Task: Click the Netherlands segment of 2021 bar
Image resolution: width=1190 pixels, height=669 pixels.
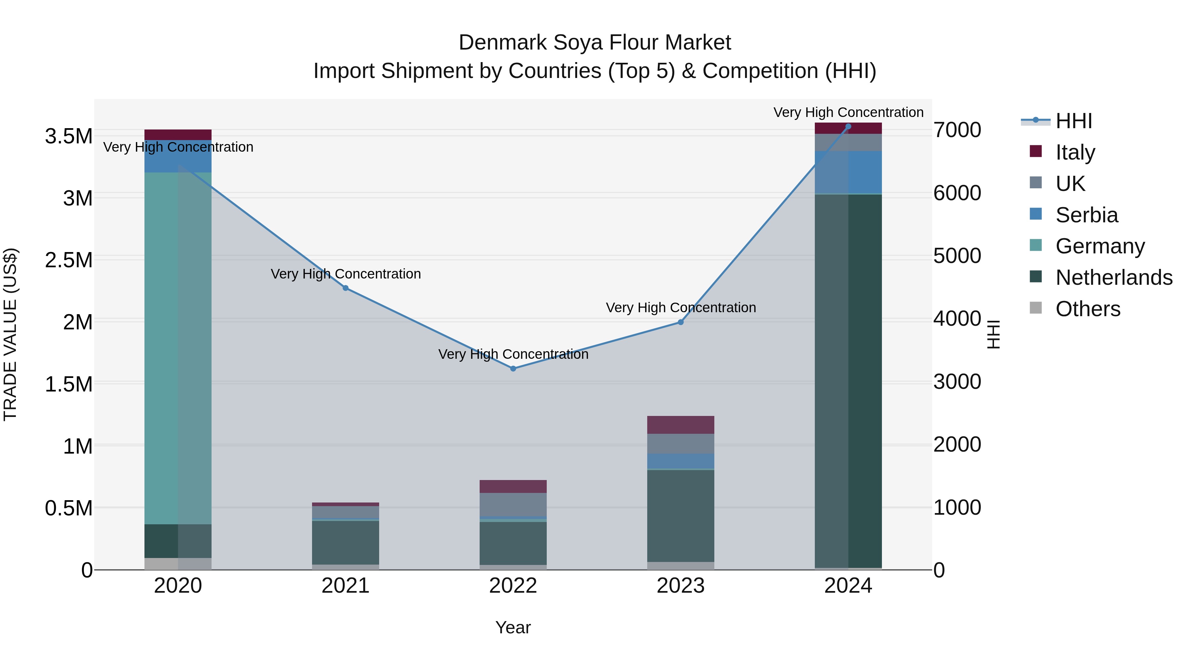Action: (x=345, y=543)
